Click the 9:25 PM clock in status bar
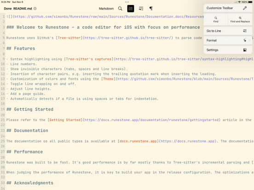254x190 pixels. 6,2
